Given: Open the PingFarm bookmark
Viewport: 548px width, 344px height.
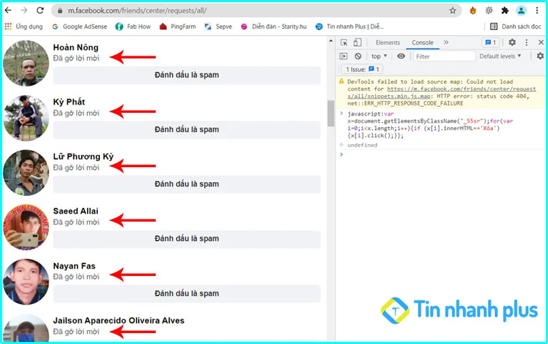Looking at the screenshot, I should click(177, 27).
